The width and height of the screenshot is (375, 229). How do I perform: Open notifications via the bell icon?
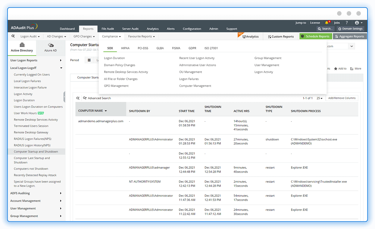tap(327, 23)
